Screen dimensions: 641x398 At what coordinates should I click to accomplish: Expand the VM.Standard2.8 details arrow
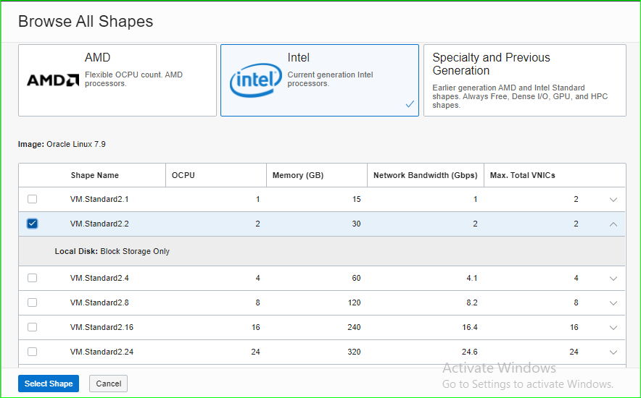(613, 303)
